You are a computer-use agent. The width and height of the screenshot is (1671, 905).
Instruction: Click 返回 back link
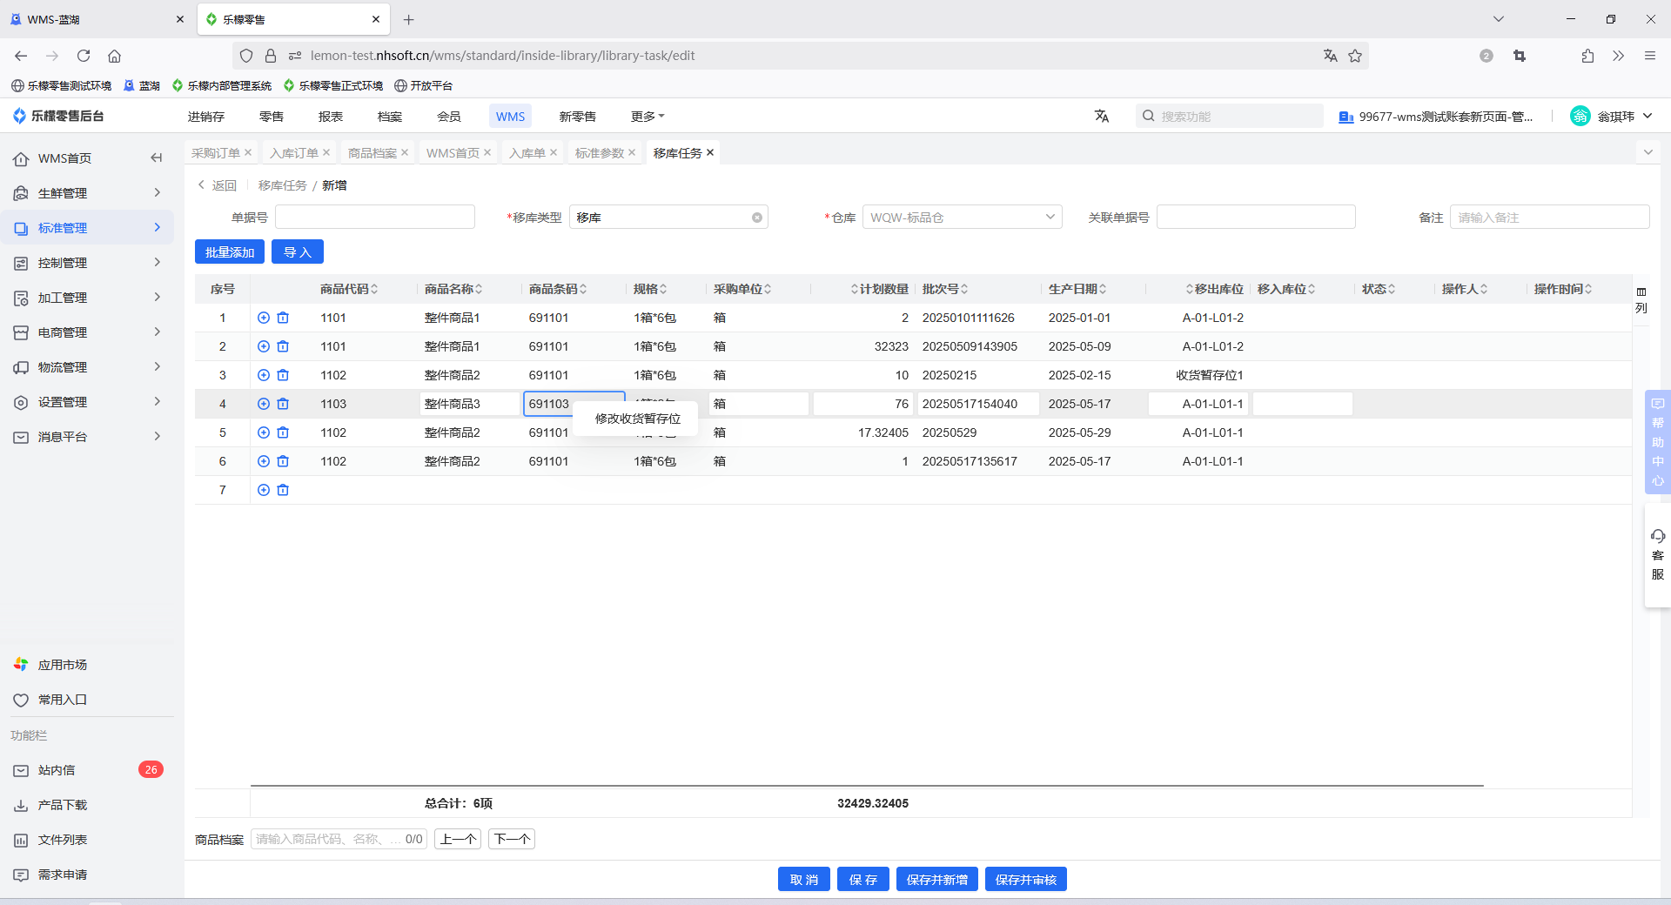click(x=218, y=185)
